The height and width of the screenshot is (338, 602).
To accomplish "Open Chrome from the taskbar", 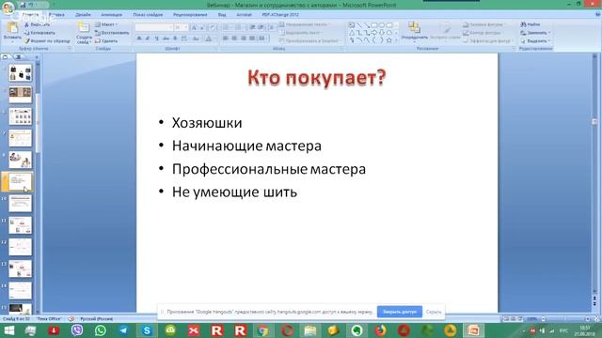I will (263, 330).
